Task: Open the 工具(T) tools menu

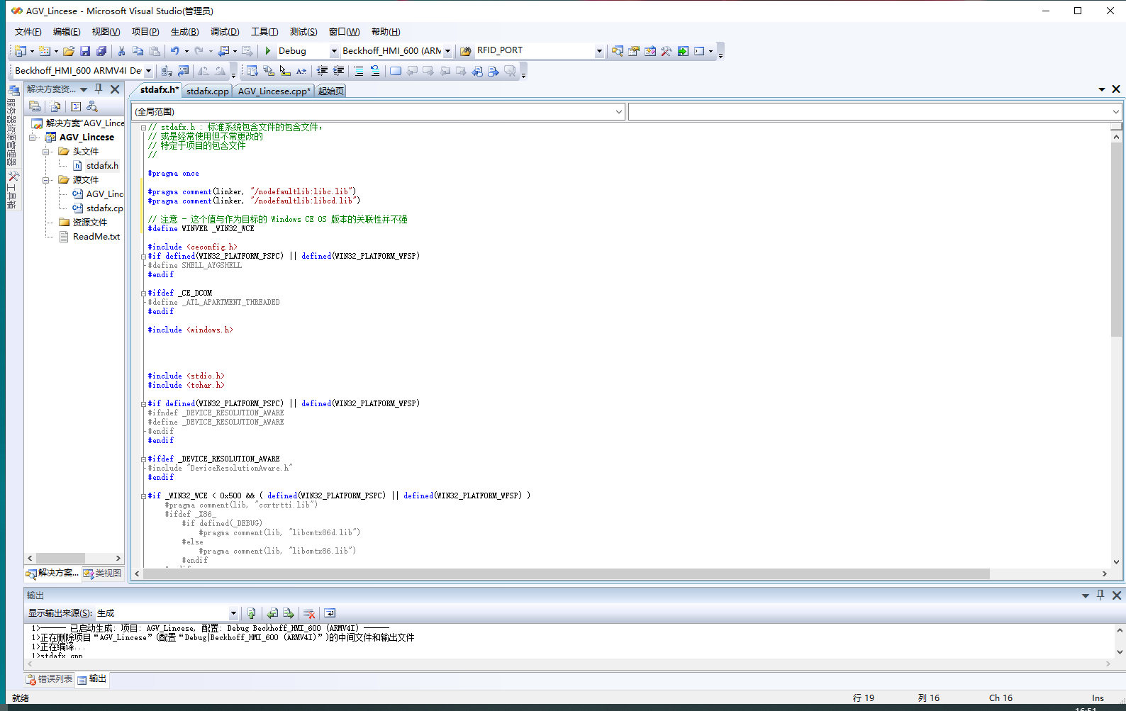Action: tap(264, 32)
